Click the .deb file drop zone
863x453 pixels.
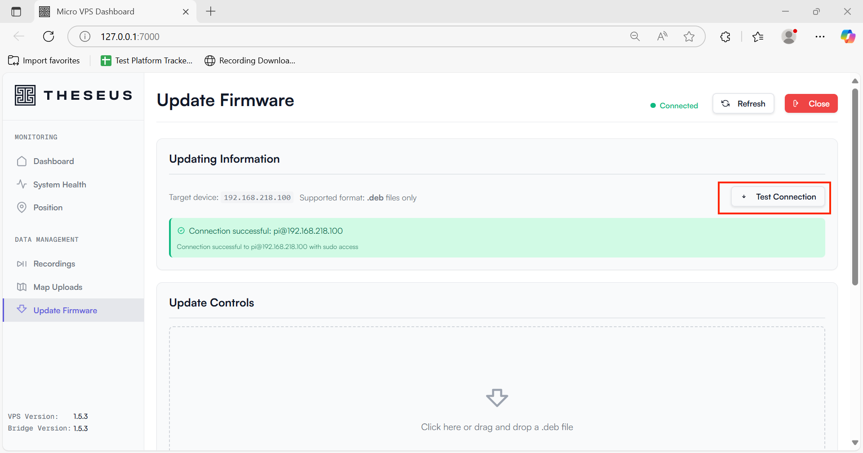click(497, 386)
